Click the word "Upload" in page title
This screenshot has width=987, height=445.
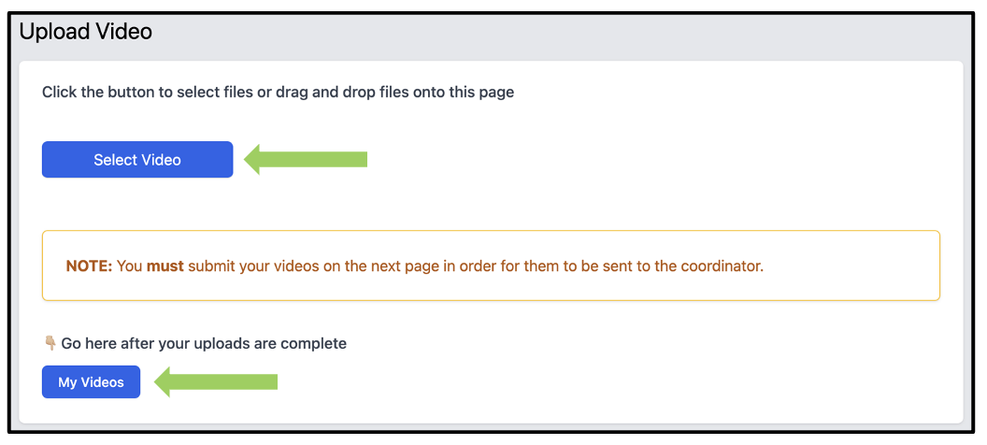[x=53, y=31]
